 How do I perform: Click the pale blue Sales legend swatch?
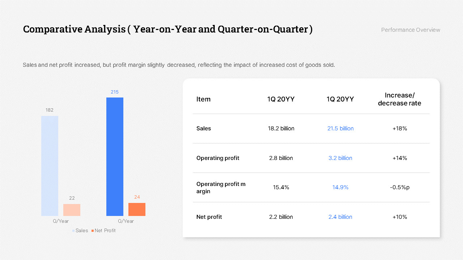coord(73,230)
